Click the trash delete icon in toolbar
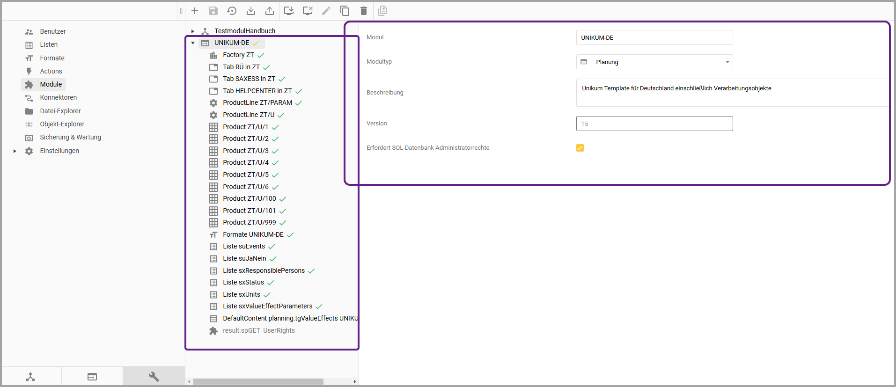896x387 pixels. [364, 11]
